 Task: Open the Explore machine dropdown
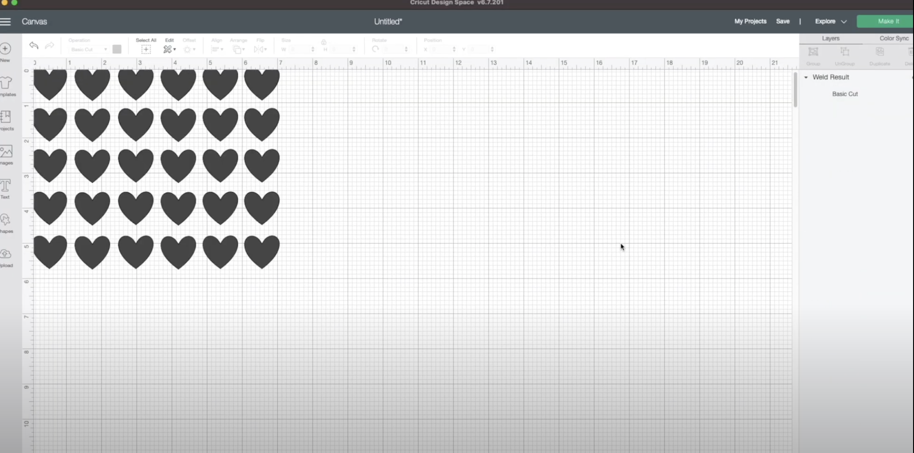click(x=831, y=21)
